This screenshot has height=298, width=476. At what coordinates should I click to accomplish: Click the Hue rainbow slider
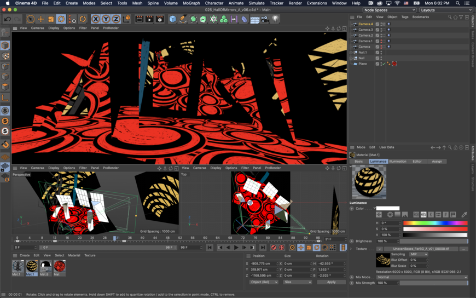click(435, 223)
